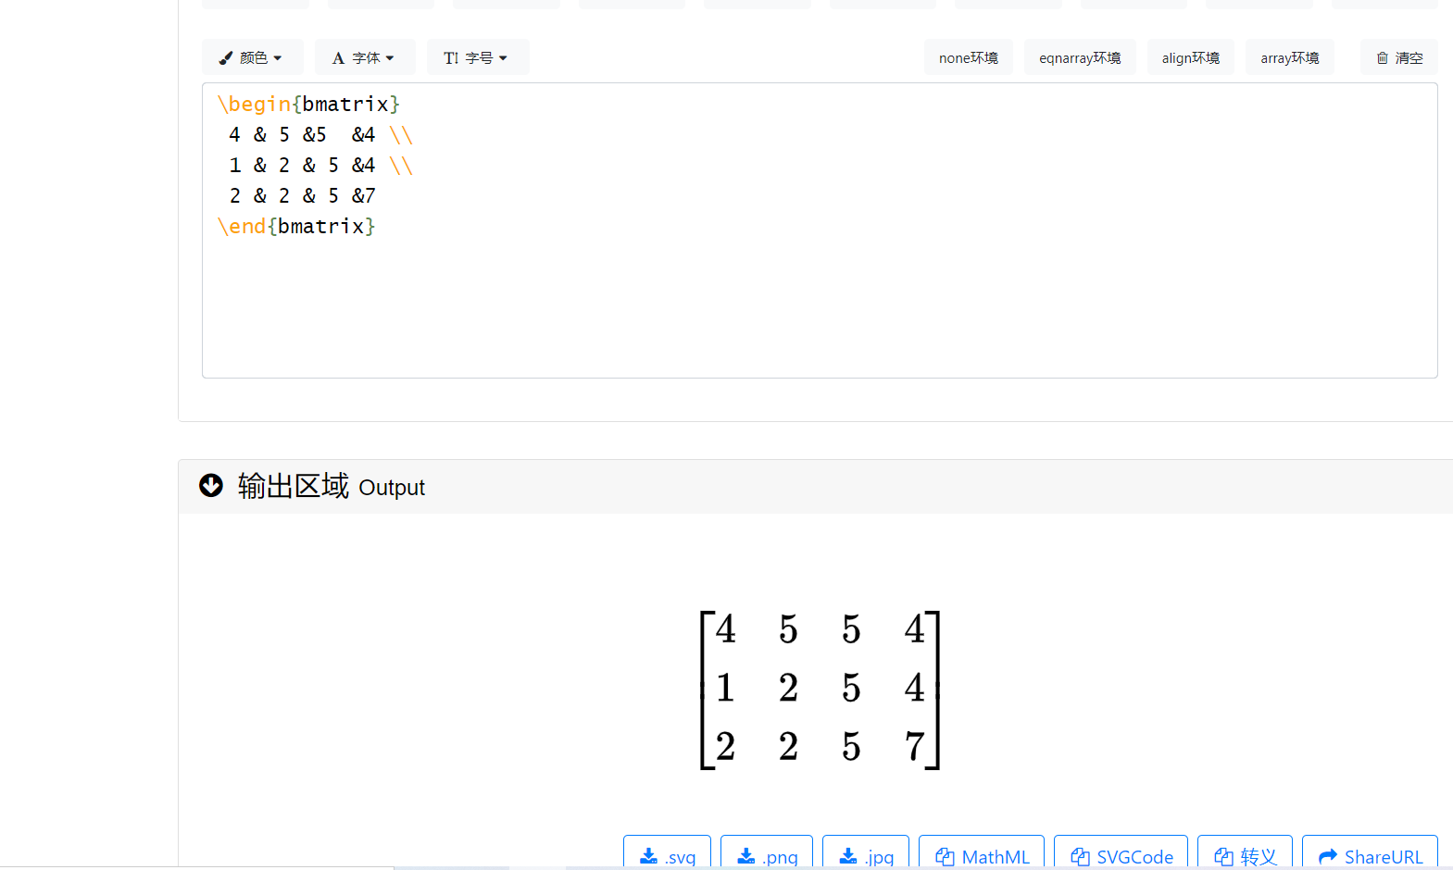Insert the align环境 environment
This screenshot has width=1453, height=870.
[1190, 57]
